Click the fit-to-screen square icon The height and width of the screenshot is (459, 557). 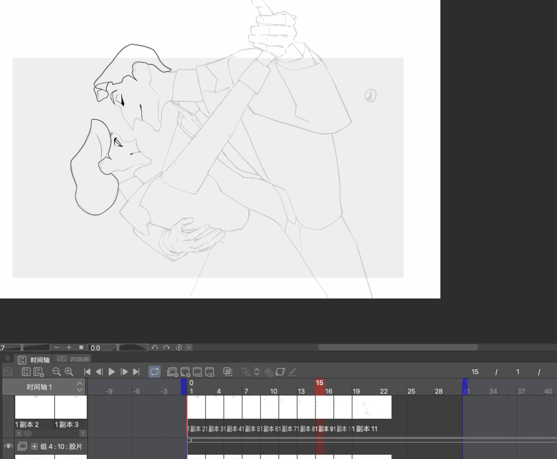pyautogui.click(x=81, y=348)
